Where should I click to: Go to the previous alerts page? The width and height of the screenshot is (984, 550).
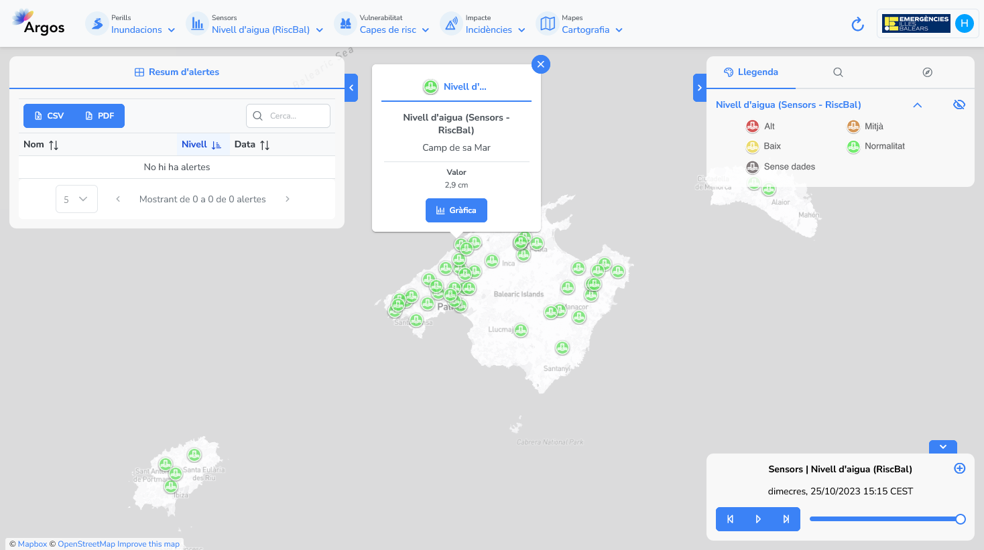(x=118, y=199)
